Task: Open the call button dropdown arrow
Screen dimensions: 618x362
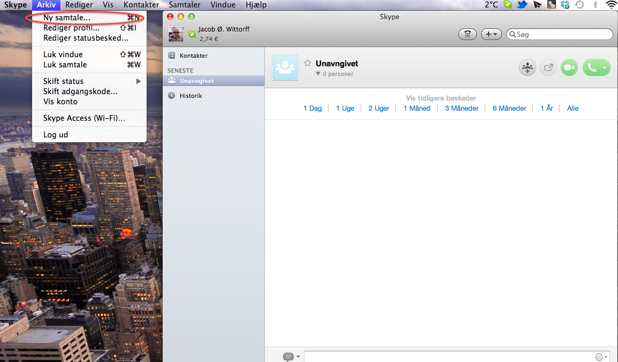Action: 605,68
